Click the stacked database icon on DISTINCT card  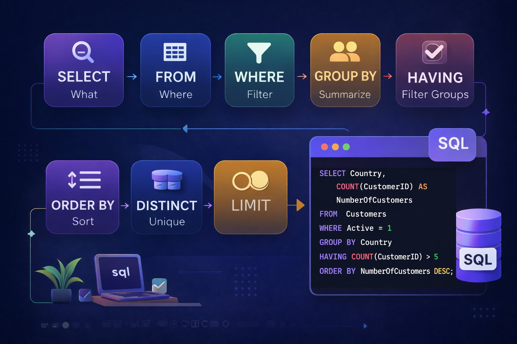167,180
